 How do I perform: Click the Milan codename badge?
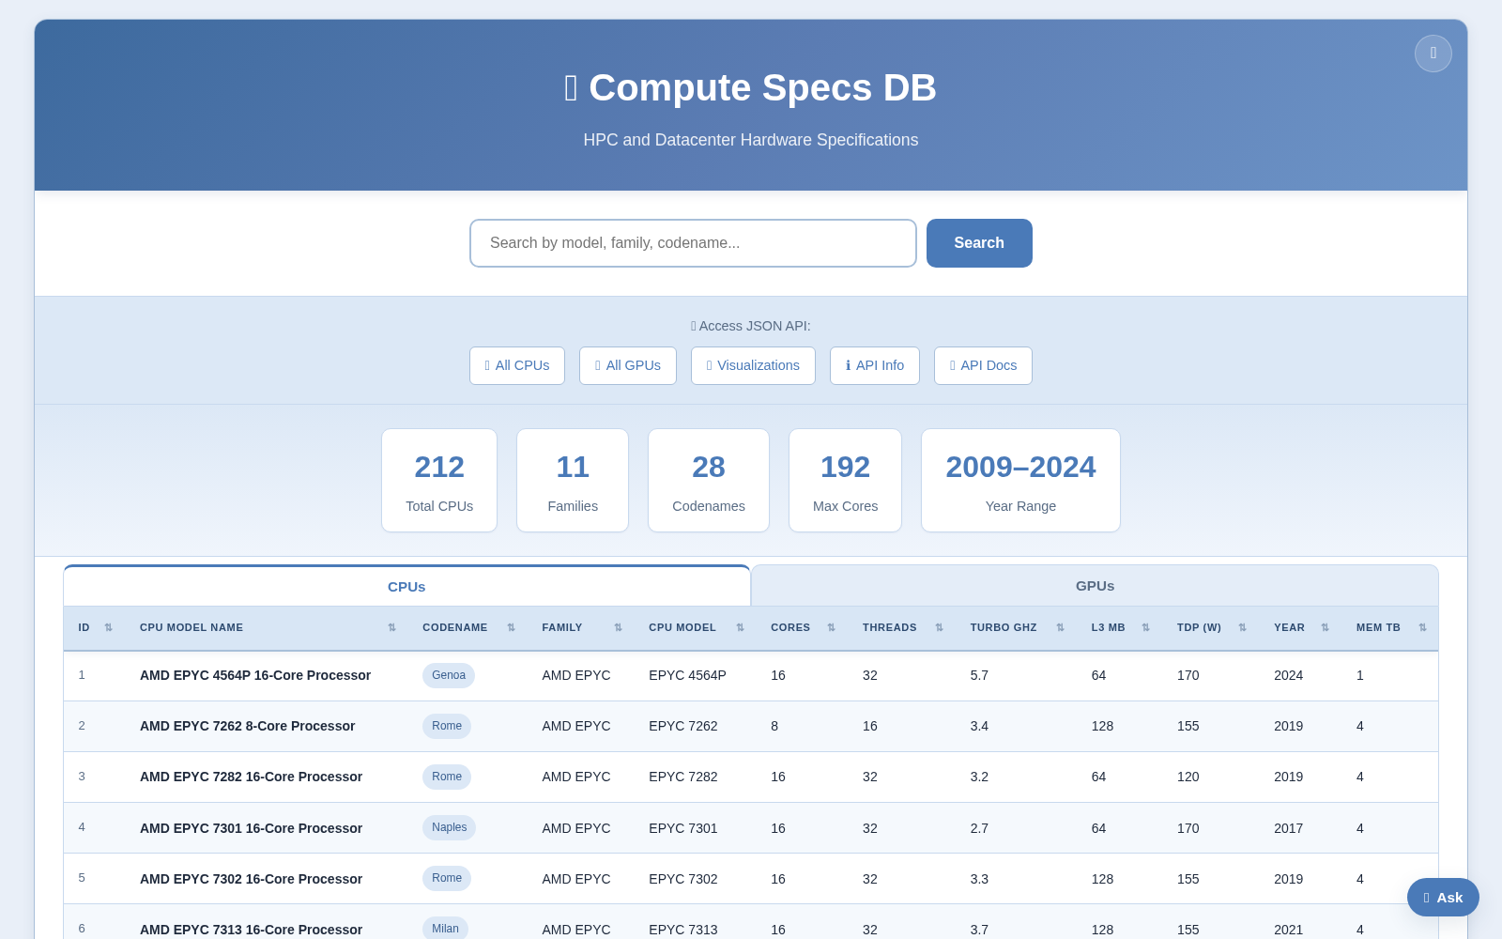tap(445, 929)
